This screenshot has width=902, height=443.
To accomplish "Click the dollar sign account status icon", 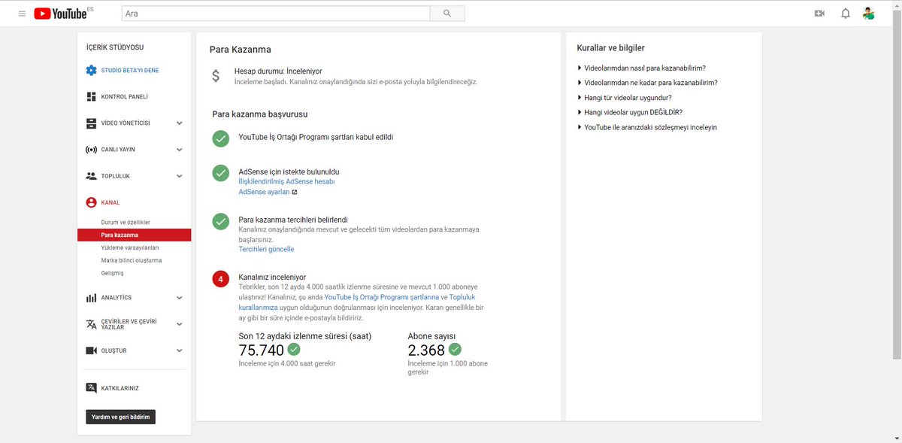I will [x=216, y=75].
